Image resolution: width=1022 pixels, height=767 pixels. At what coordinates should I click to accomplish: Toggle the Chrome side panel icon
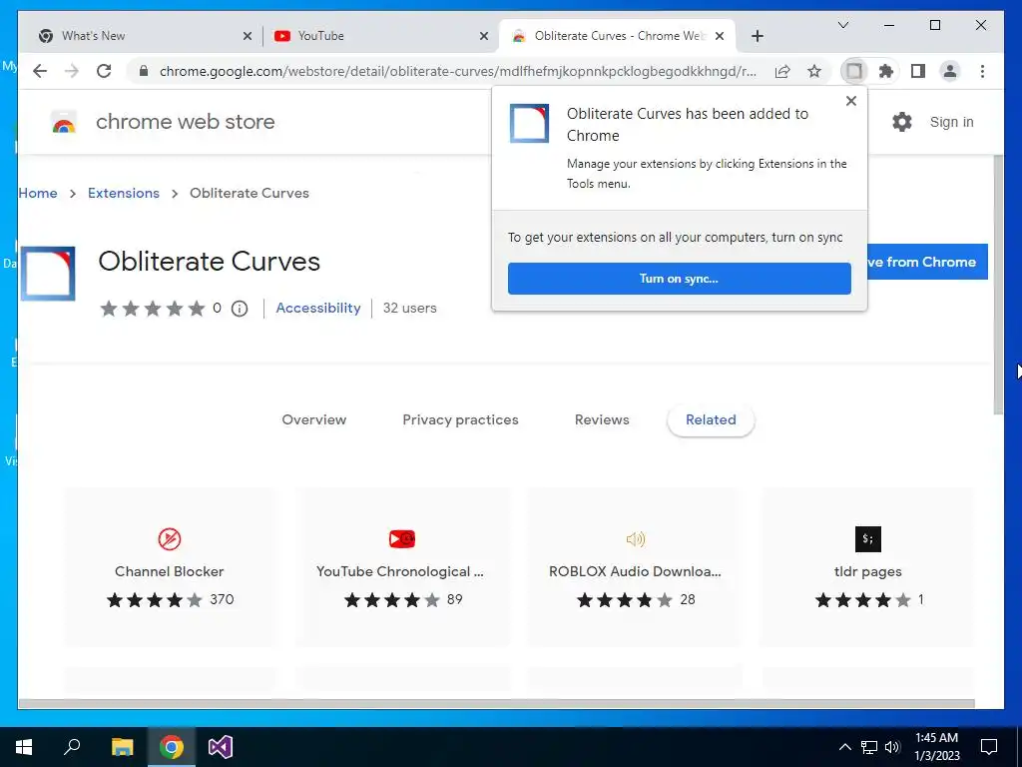click(x=918, y=71)
